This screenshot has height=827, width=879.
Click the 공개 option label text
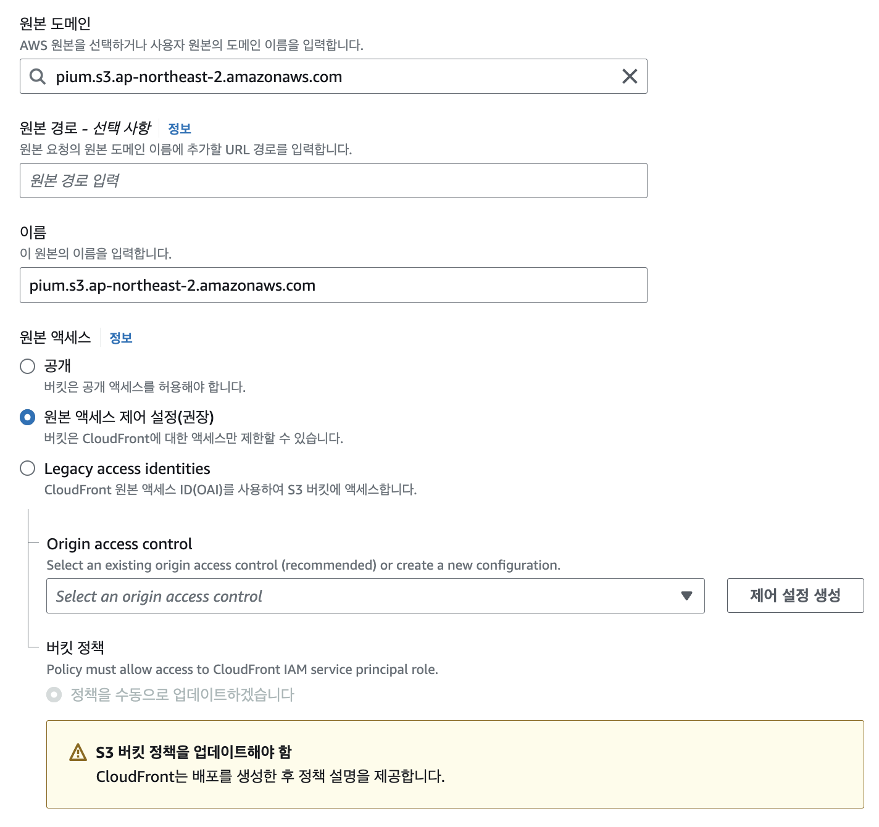(57, 367)
